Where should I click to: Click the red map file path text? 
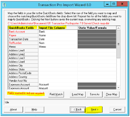(58, 23)
